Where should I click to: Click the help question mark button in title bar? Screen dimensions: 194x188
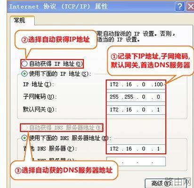pos(179,7)
